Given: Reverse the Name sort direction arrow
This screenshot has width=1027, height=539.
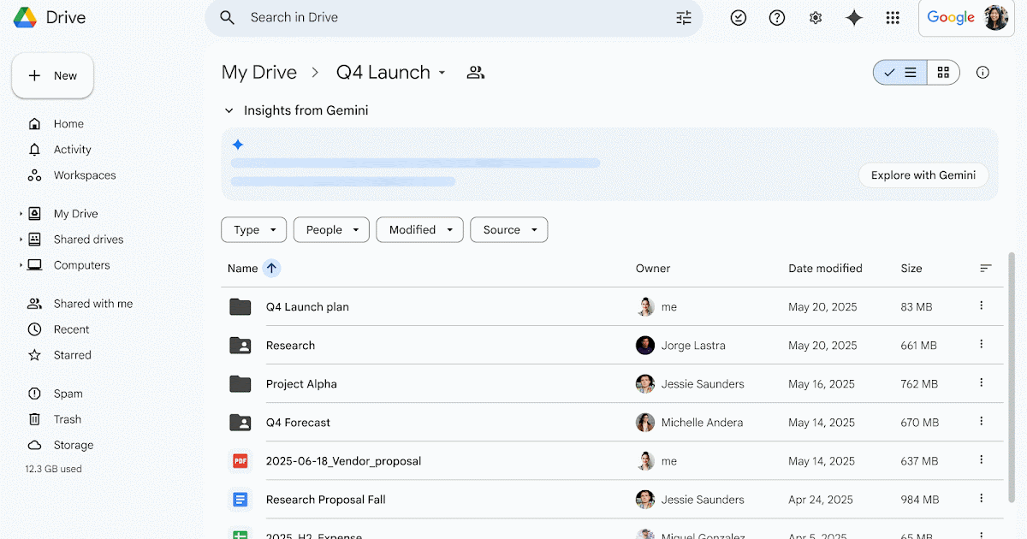Looking at the screenshot, I should [271, 269].
